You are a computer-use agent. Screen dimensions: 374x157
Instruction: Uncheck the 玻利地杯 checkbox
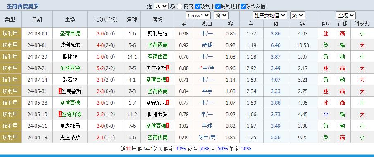tap(218, 7)
